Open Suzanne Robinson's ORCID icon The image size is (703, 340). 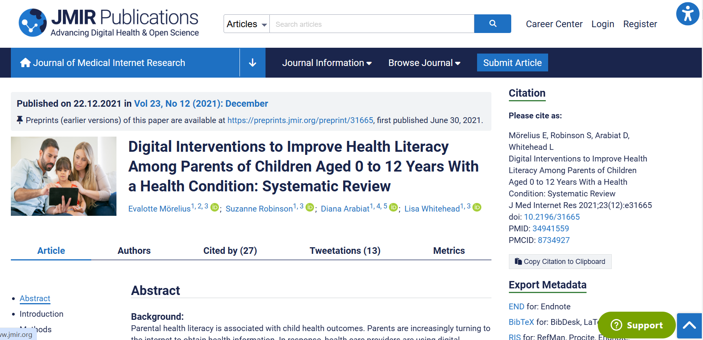coord(309,208)
